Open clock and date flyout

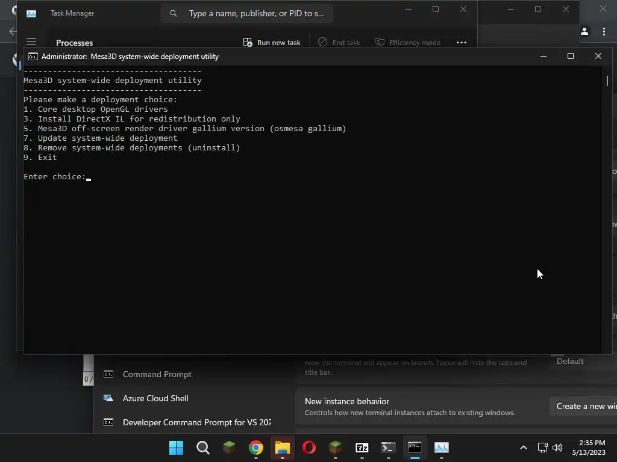[589, 448]
